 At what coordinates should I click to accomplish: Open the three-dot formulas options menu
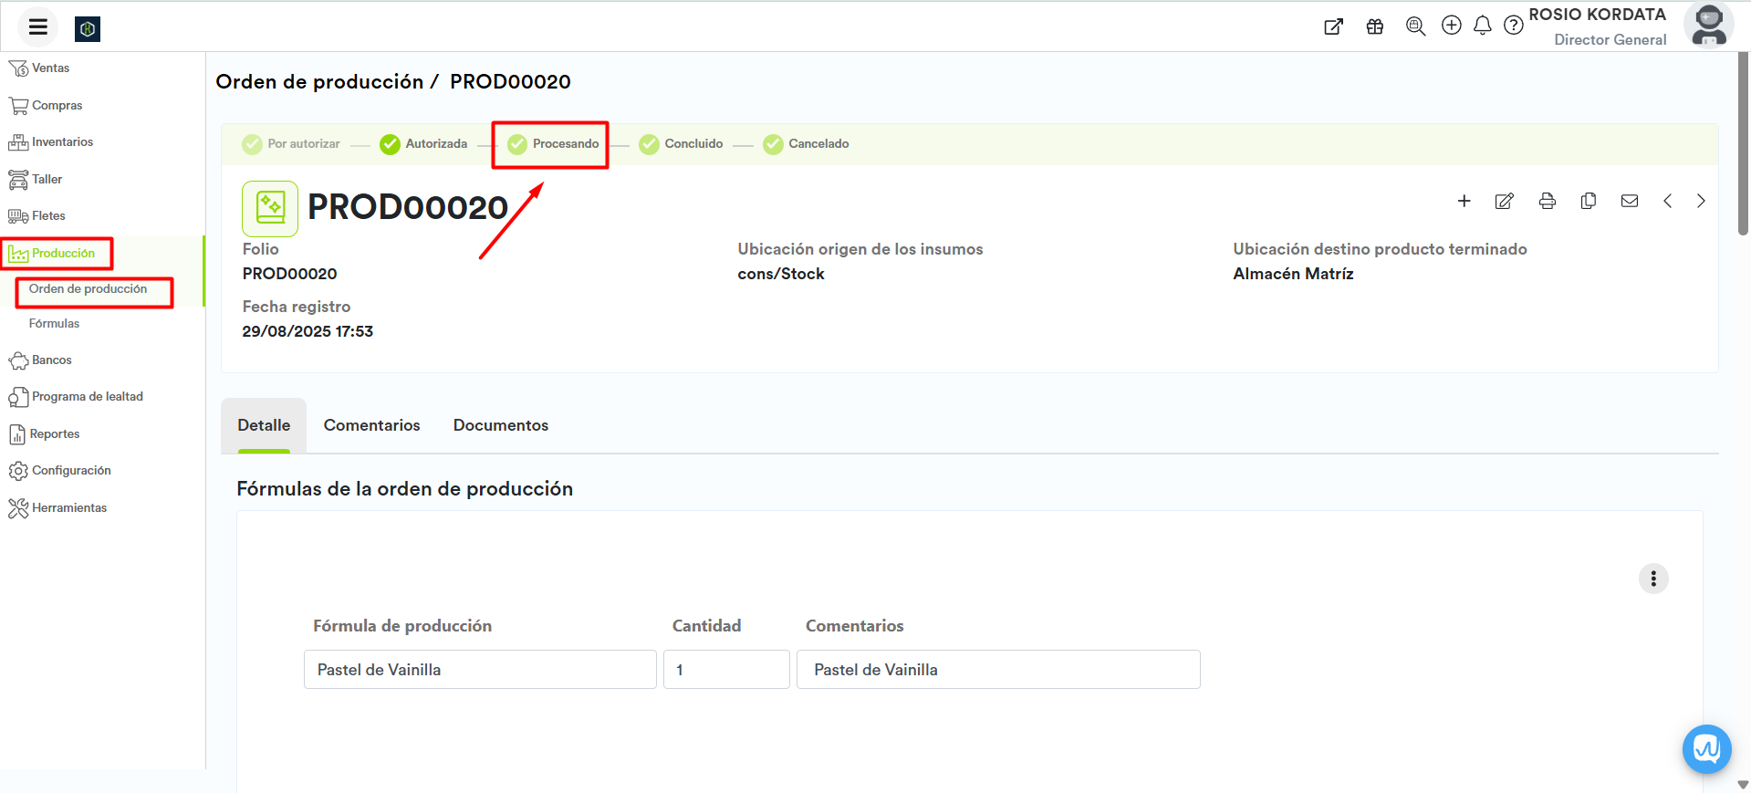(1652, 579)
